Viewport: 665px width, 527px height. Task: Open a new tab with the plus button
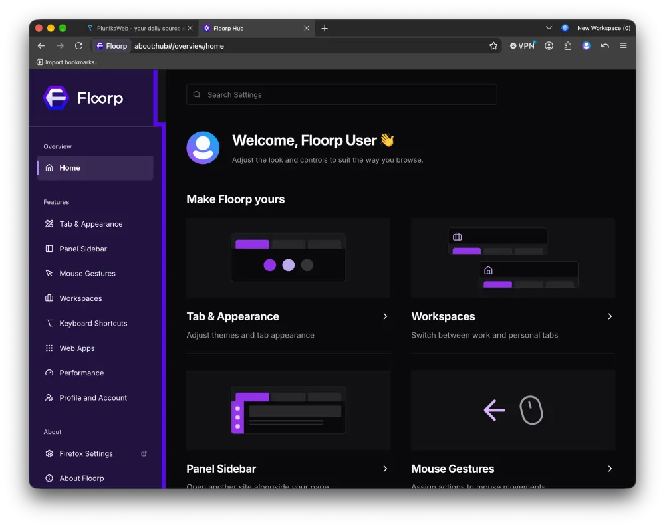click(x=325, y=29)
